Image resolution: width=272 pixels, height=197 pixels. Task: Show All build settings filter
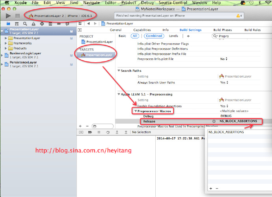click(x=135, y=36)
